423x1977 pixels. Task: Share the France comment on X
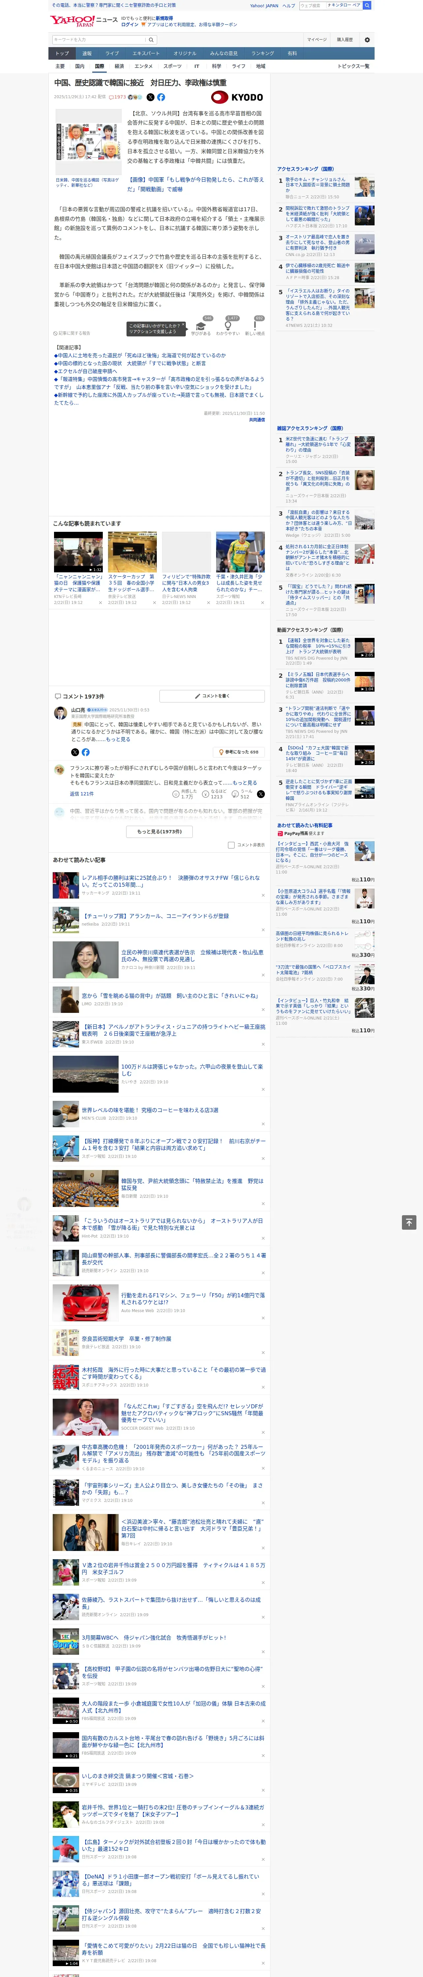coord(260,794)
